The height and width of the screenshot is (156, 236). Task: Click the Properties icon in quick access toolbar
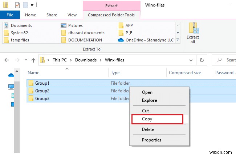coord(18,5)
